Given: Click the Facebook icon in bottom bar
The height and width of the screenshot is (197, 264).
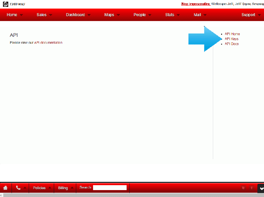Looking at the screenshot, I should tap(251, 188).
